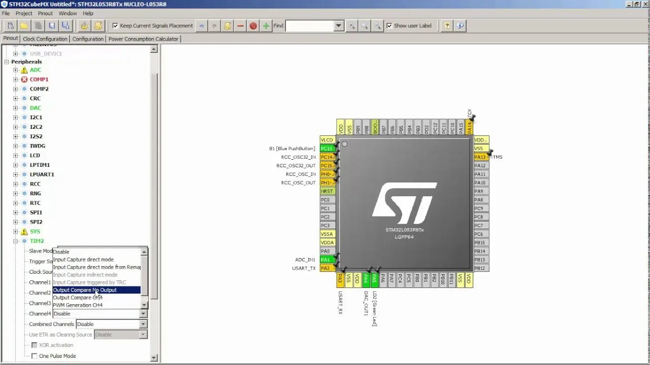Click the middle zoom magnifier icon

pos(364,26)
